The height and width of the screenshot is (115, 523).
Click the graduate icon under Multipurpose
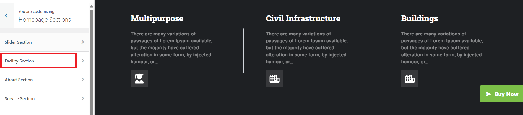[139, 79]
